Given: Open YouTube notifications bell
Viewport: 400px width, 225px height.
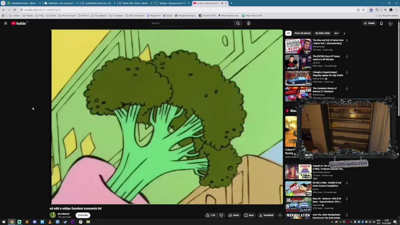Looking at the screenshot, I should 381,23.
